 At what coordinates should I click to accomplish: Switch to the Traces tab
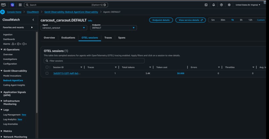tap(108, 38)
